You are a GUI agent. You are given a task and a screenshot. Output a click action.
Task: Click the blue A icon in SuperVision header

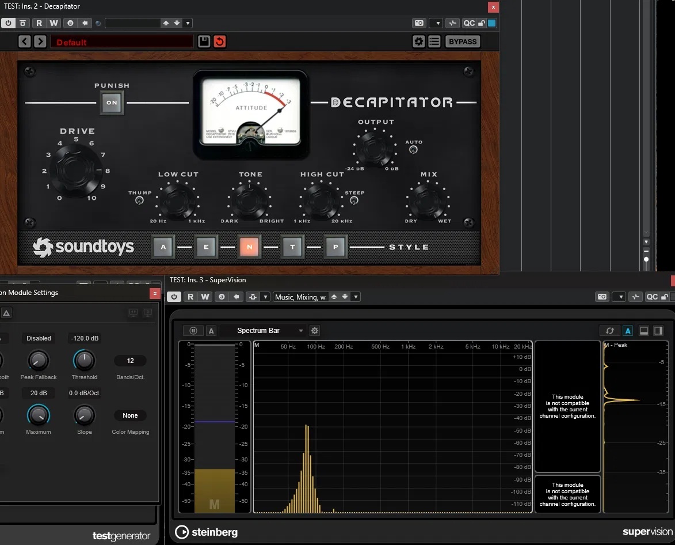pos(628,331)
